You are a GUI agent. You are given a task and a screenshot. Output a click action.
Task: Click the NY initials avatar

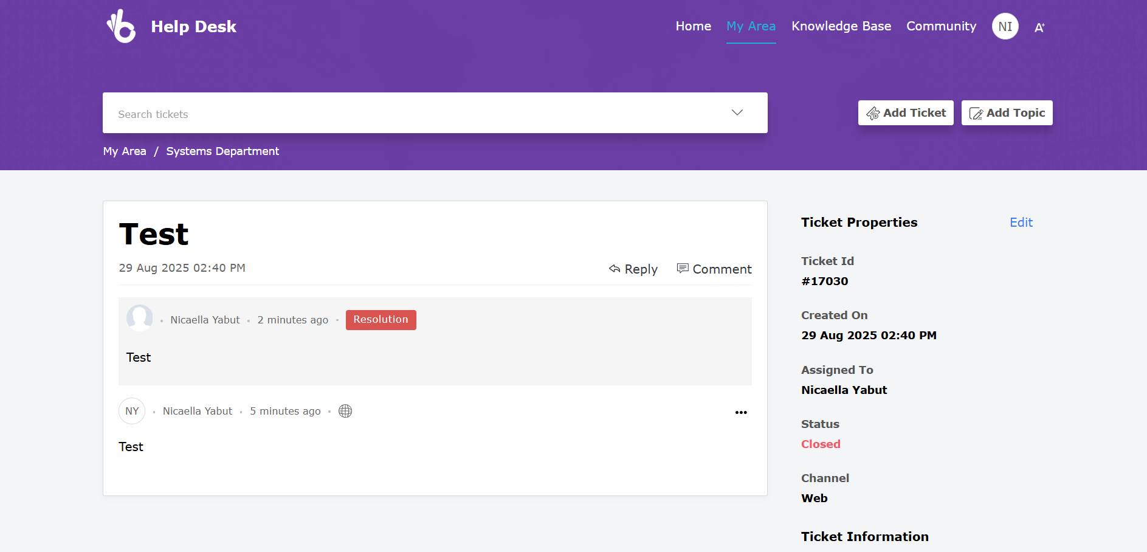coord(132,411)
